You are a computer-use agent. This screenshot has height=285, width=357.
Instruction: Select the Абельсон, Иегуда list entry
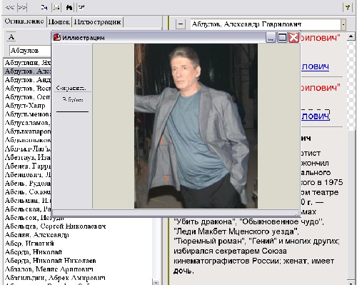[x=34, y=217]
